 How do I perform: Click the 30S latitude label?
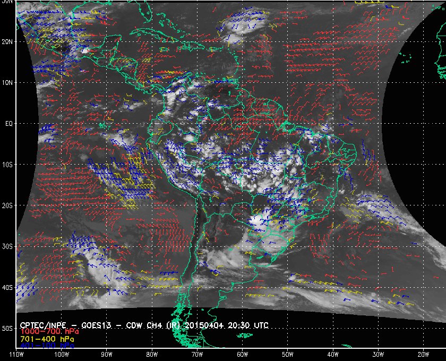point(7,246)
